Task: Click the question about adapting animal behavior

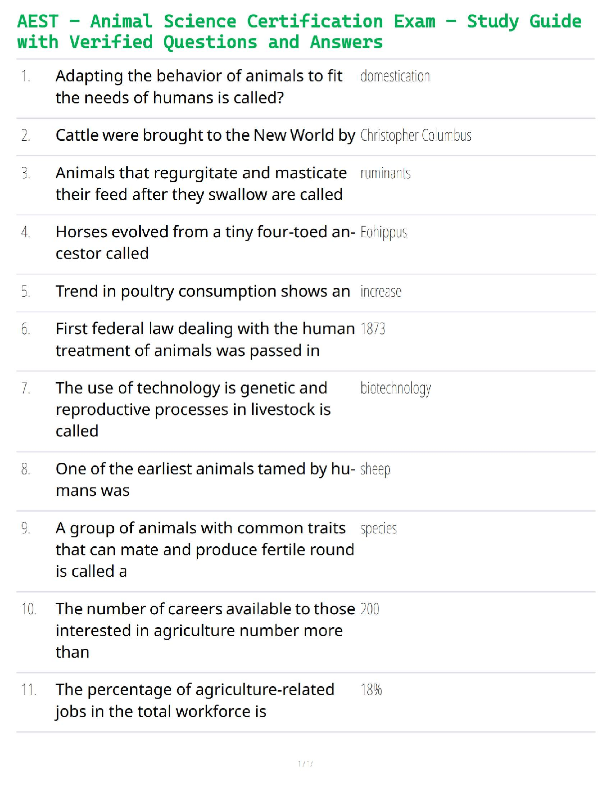Action: [199, 87]
